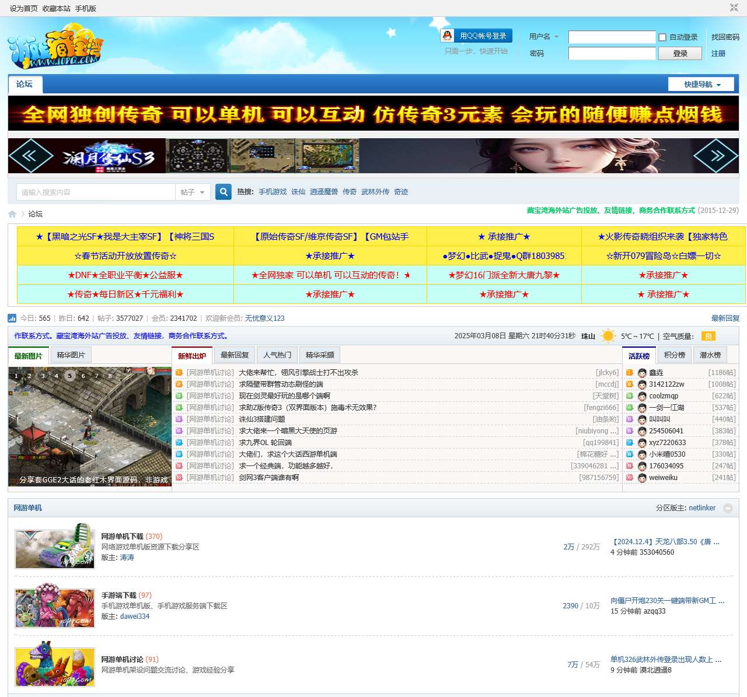Click 用QQ帐号登录 button

(x=476, y=36)
